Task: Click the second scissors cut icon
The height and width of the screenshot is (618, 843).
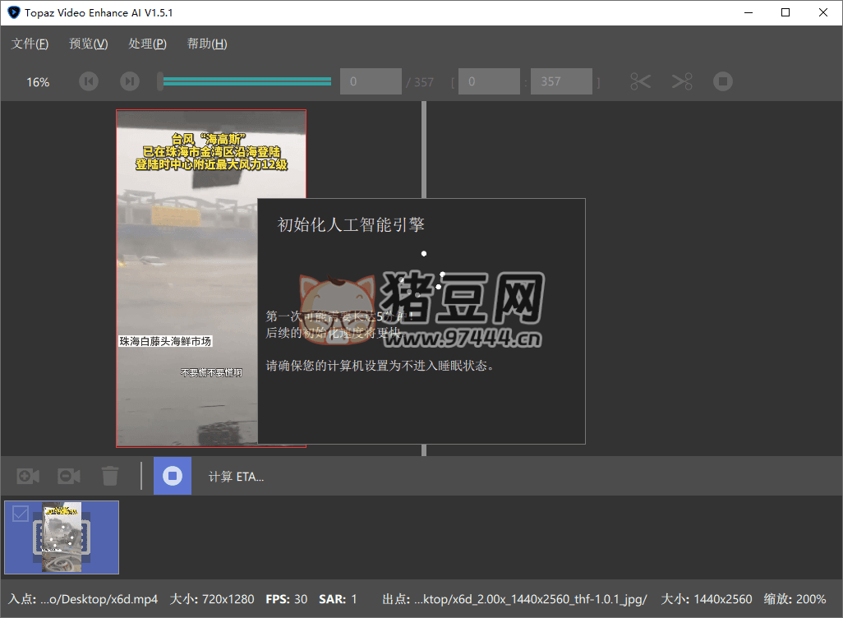Action: coord(682,81)
